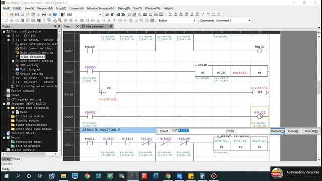Expand the [0] KV-7500 node
Viewport: 322px width, 181px height.
(8, 36)
